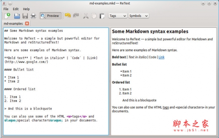Open the File menu
This screenshot has height=138, width=219.
(x=6, y=9)
